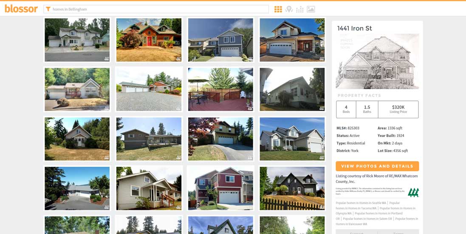Click the green NWMLS tree logo
The height and width of the screenshot is (234, 466).
[x=413, y=192]
